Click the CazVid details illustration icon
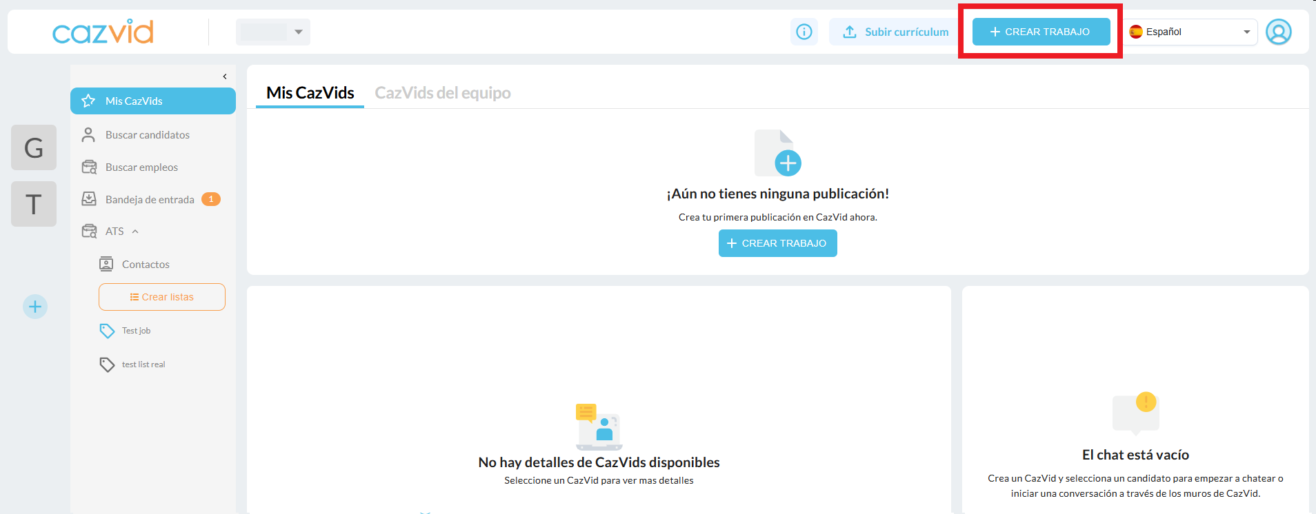Screen dimensions: 1316x514 599,426
